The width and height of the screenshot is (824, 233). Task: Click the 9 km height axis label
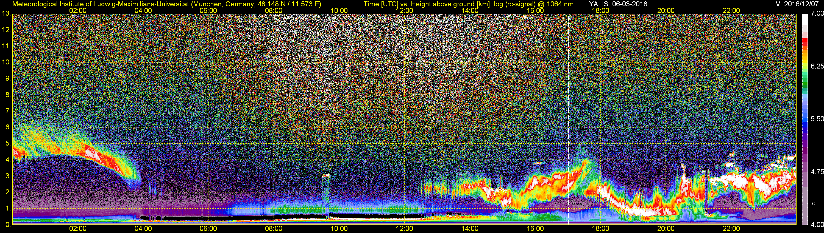(8, 78)
